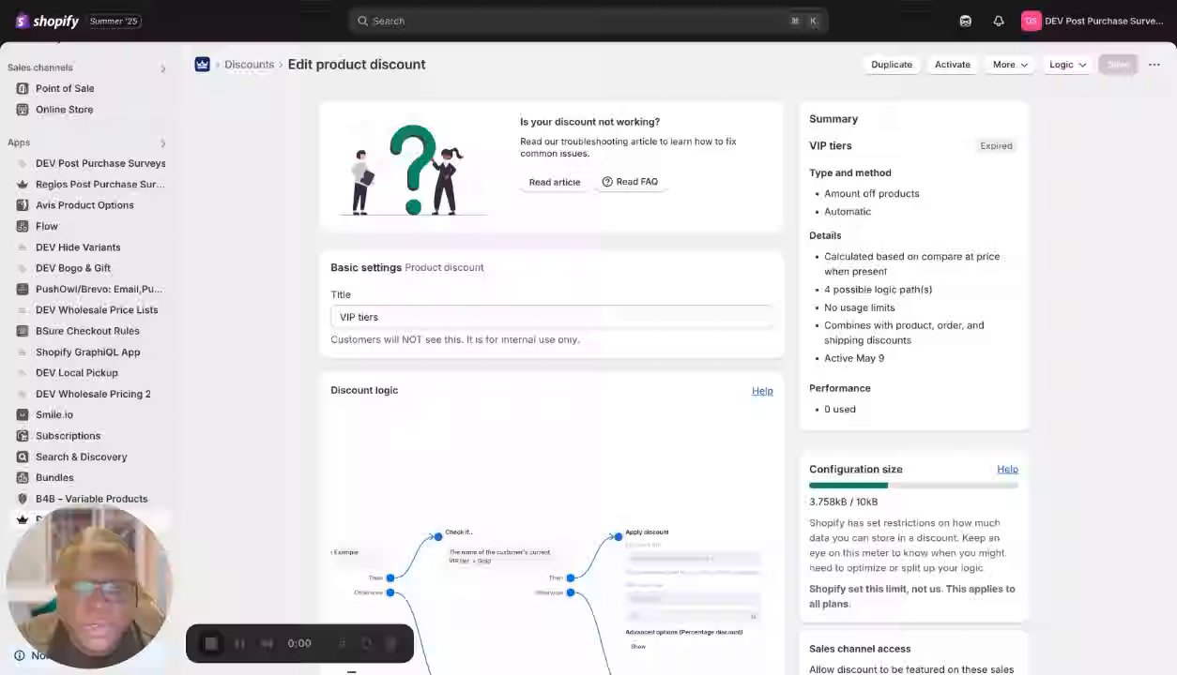
Task: Click the crown app icon beside the Discounts breadcrumb
Action: (202, 64)
